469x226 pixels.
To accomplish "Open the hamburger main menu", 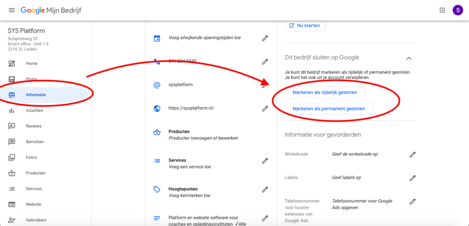I will pos(11,10).
